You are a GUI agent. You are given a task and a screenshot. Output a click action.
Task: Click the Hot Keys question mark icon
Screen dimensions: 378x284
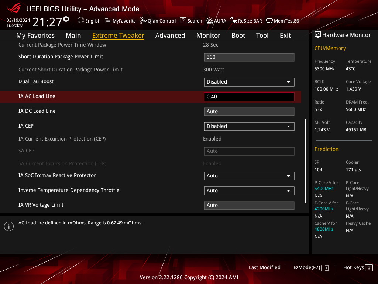click(368, 268)
